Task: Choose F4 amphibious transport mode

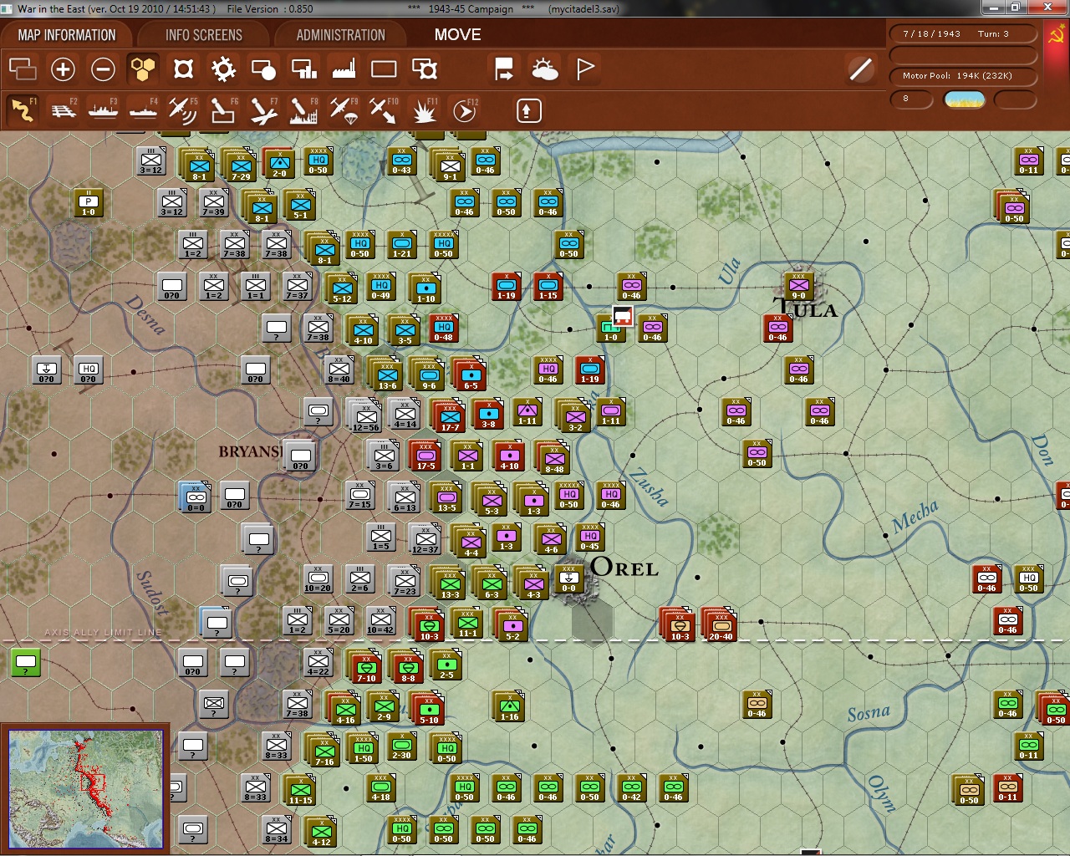Action: [x=143, y=110]
